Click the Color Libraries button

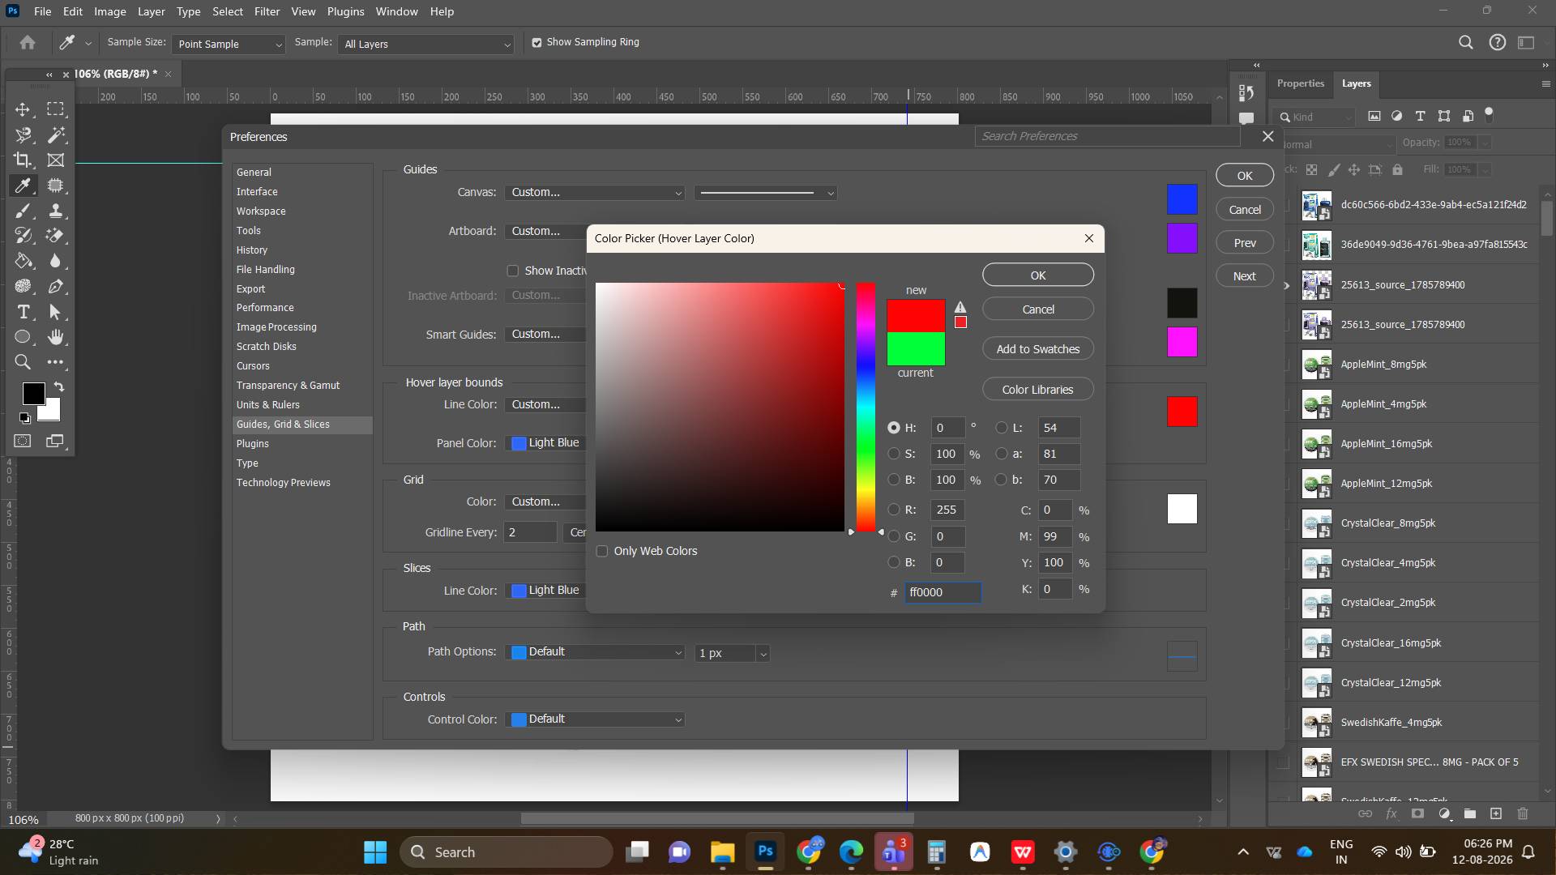pyautogui.click(x=1038, y=390)
